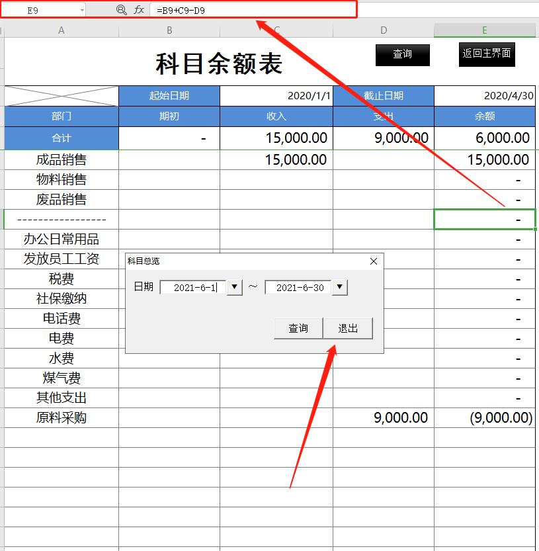Select the 成品销售 row label
Screen dimensions: 539x551
click(62, 159)
